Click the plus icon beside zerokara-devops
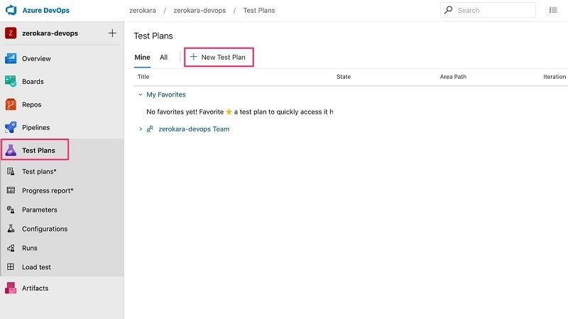 [112, 33]
